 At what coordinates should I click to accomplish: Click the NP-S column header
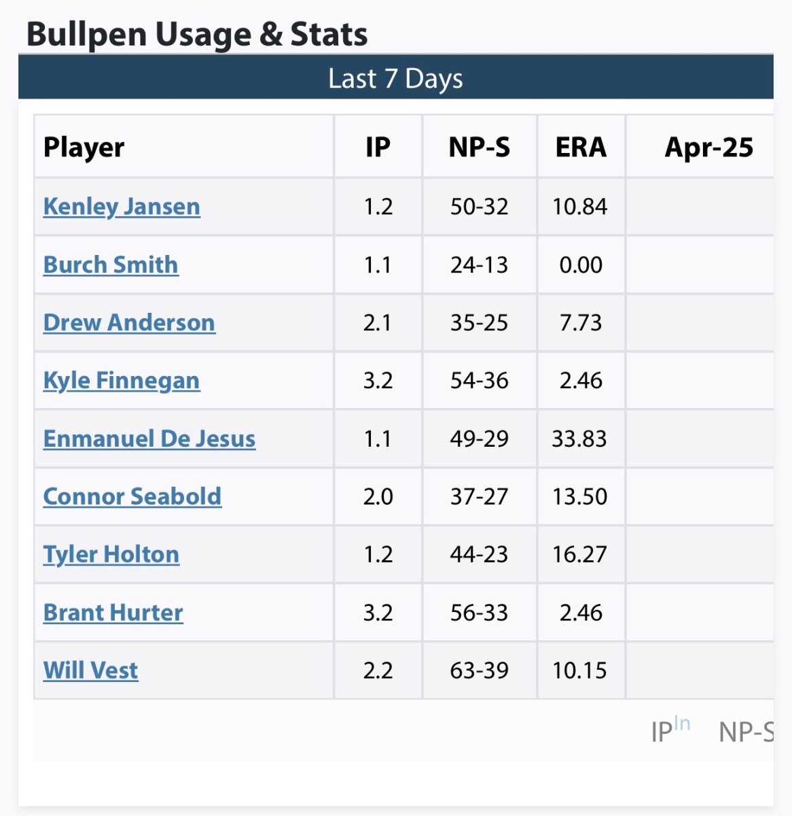point(480,148)
